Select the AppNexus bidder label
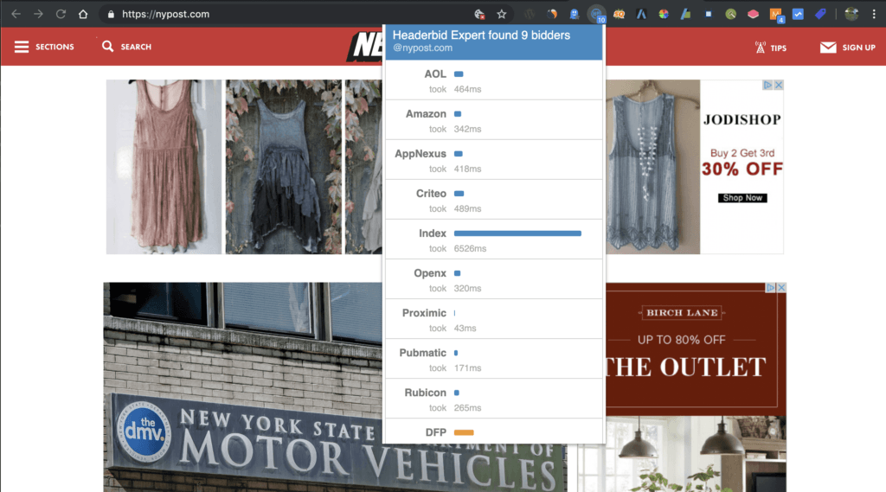The height and width of the screenshot is (492, 886). pos(421,154)
